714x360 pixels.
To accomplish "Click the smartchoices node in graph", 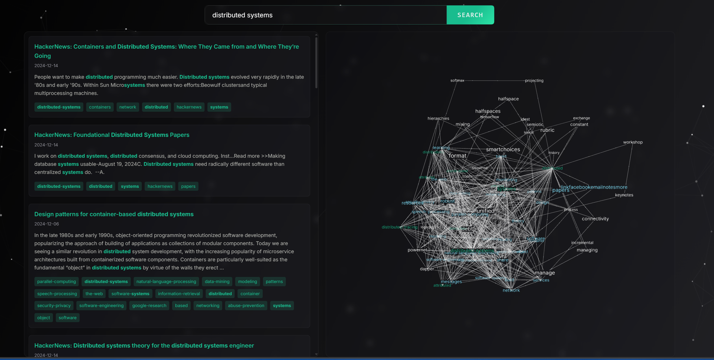I will point(503,150).
